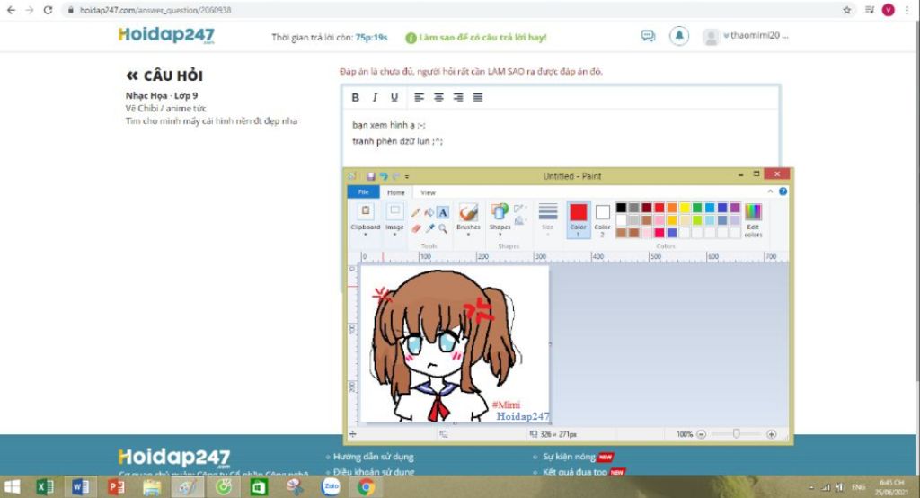
Task: Open PowerPoint from the taskbar
Action: 116,487
